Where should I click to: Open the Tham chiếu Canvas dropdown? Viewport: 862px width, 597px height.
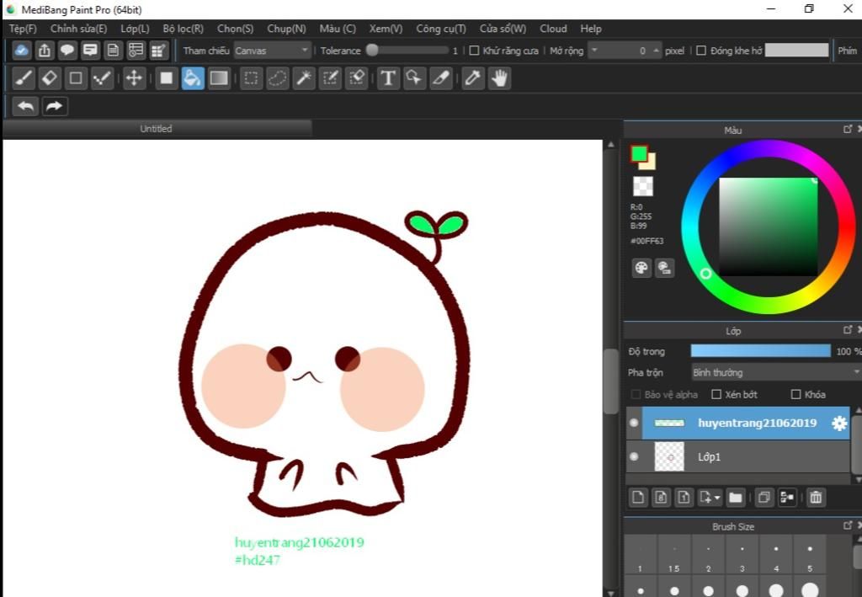tap(273, 51)
